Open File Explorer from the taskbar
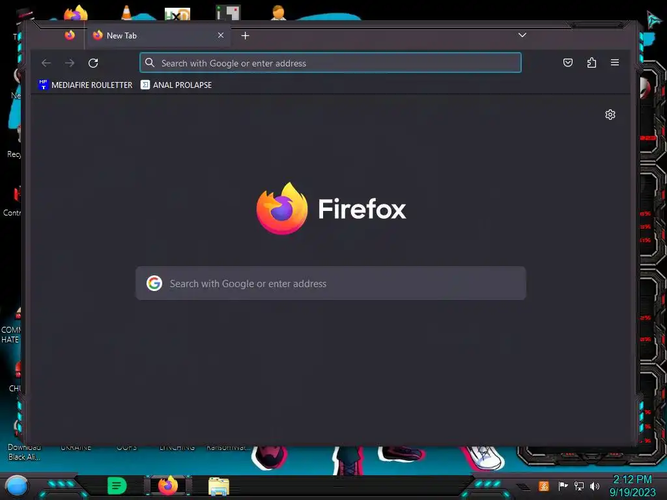667x500 pixels. pyautogui.click(x=219, y=486)
